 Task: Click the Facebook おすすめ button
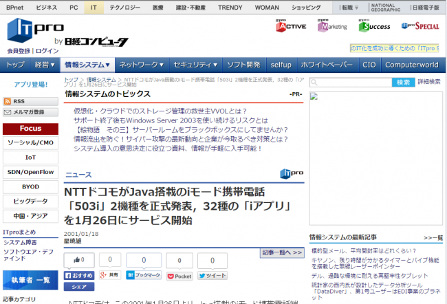coord(79,276)
